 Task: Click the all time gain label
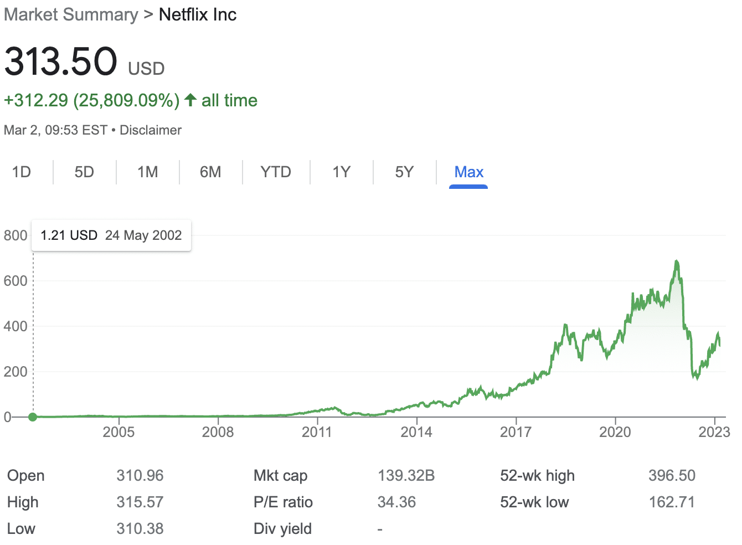pyautogui.click(x=229, y=100)
